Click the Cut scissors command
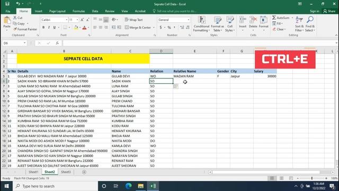The height and width of the screenshot is (191, 339). (x=17, y=18)
